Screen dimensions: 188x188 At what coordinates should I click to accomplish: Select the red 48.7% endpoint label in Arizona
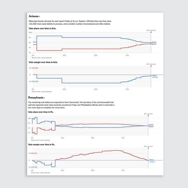coord(154,44)
